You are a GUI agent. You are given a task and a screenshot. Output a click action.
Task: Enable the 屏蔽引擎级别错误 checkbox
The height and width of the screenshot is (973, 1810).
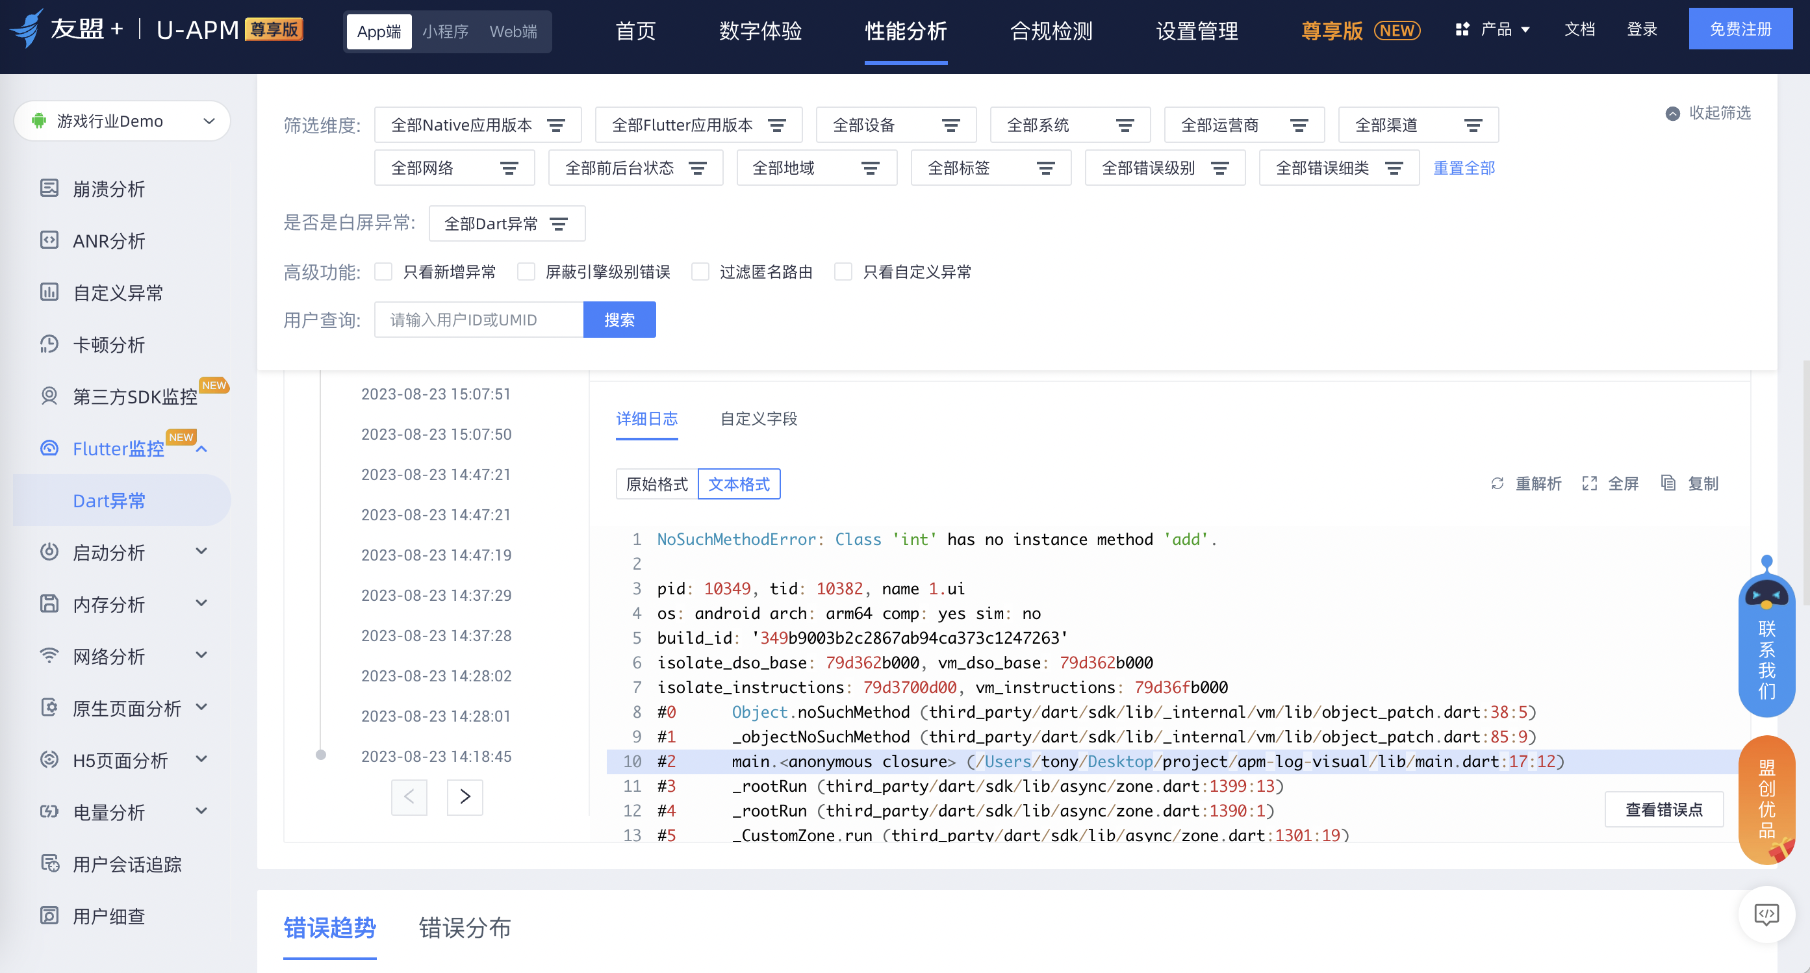(526, 271)
